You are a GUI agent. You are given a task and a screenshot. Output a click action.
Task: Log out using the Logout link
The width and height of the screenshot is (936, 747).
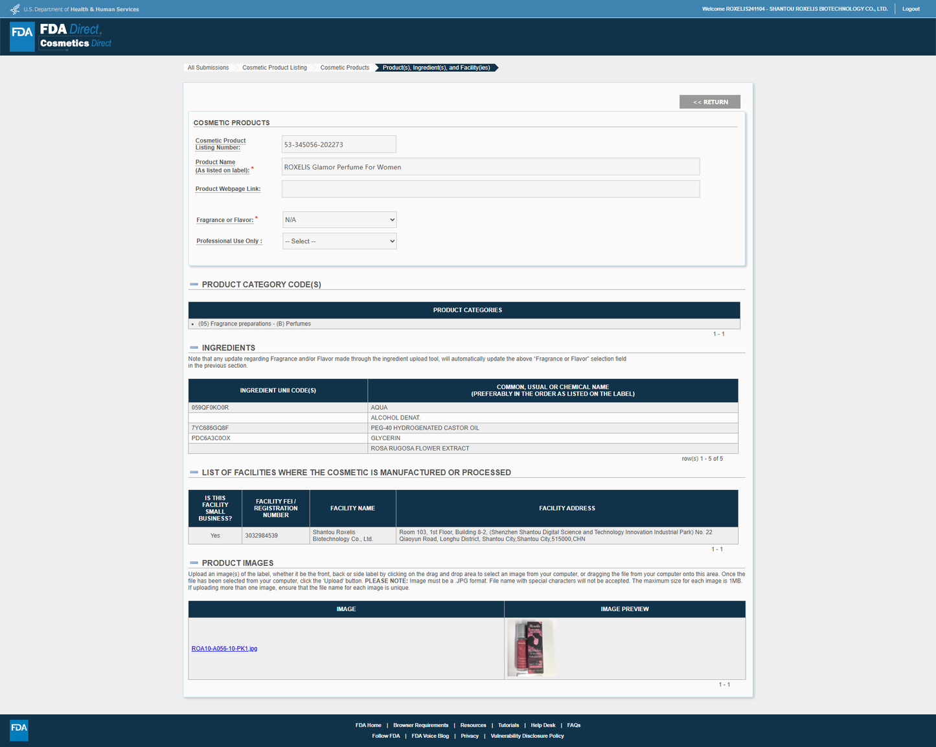911,9
